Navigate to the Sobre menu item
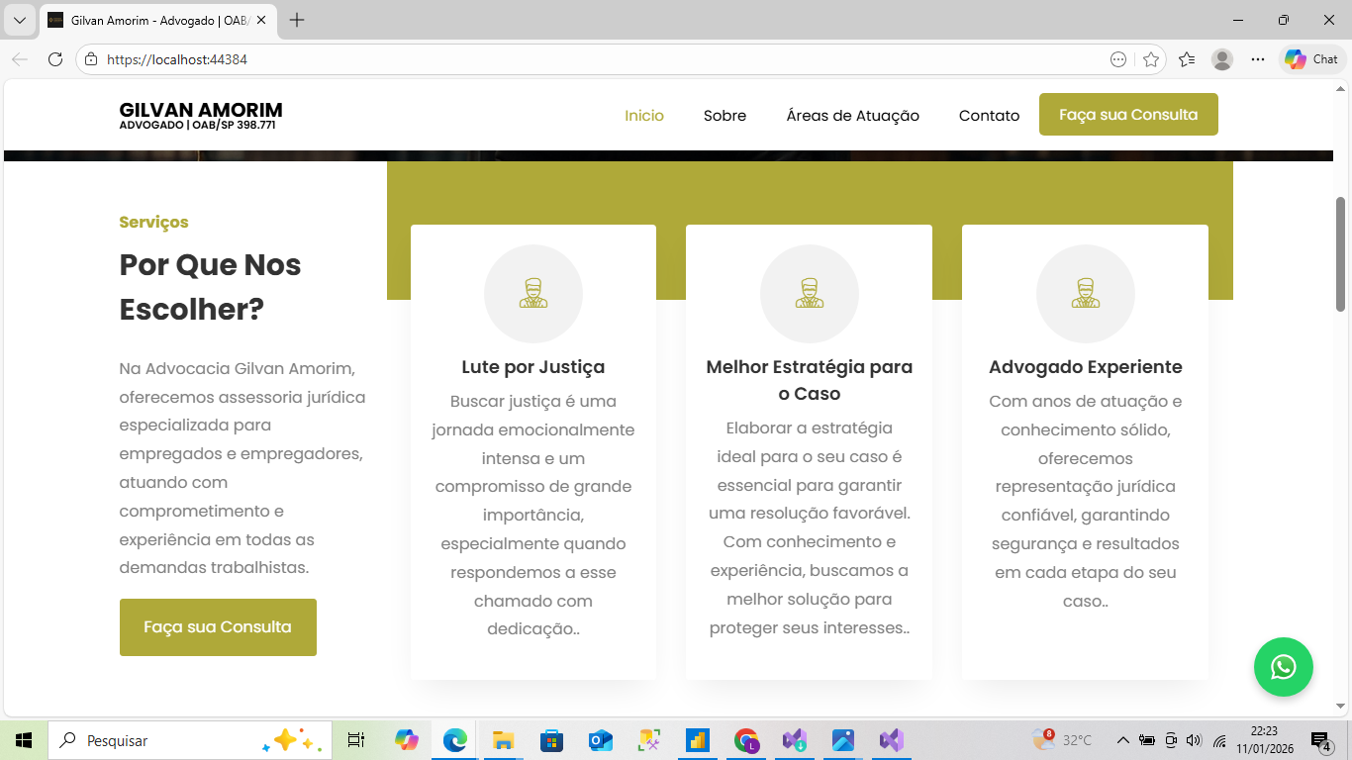The height and width of the screenshot is (760, 1352). point(724,116)
